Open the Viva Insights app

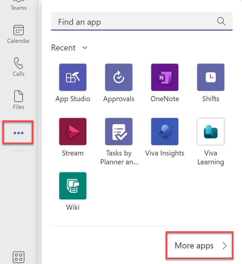click(x=164, y=137)
